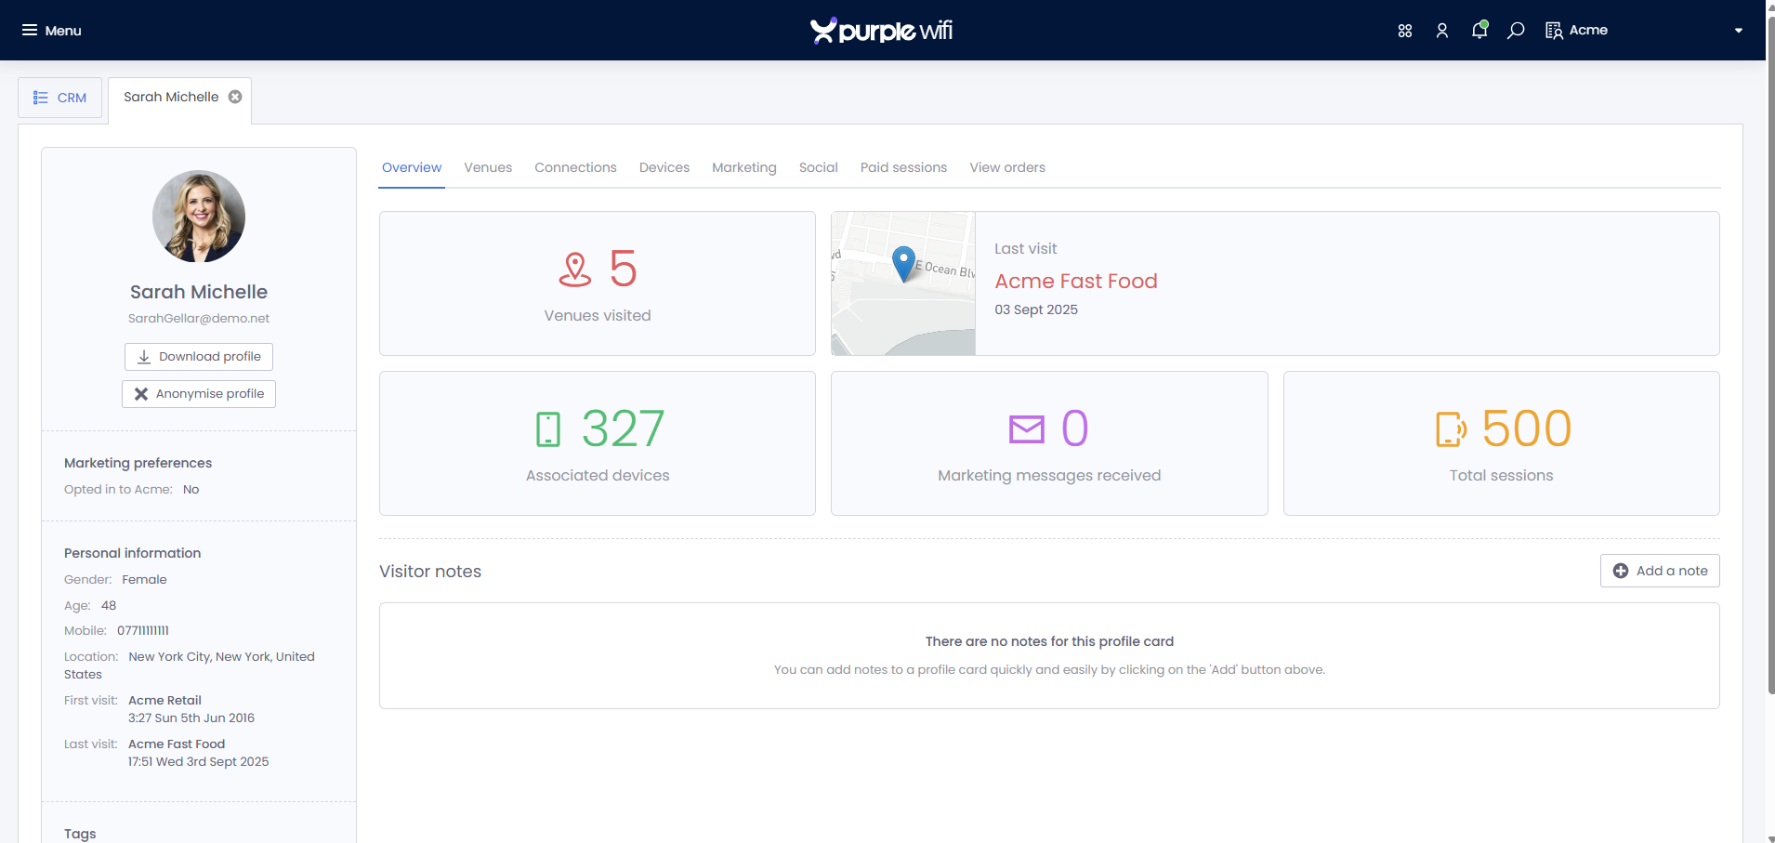
Task: Switch to the Venues tab
Action: tap(488, 167)
